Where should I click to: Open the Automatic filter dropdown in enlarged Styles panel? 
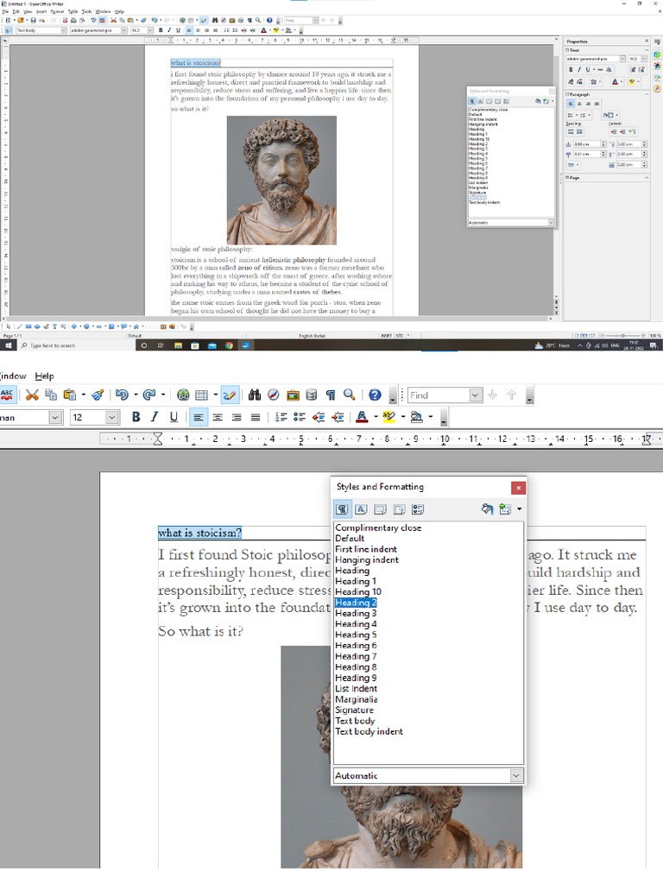tap(516, 776)
